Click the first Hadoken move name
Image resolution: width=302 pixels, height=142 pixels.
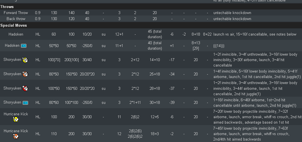click(16, 34)
